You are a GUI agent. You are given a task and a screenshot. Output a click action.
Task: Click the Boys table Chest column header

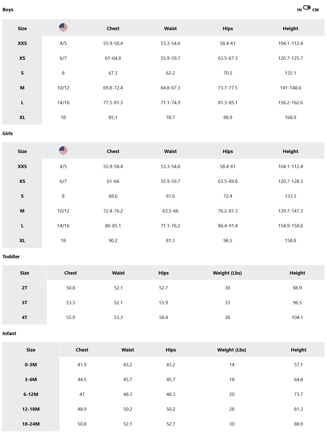pyautogui.click(x=113, y=28)
